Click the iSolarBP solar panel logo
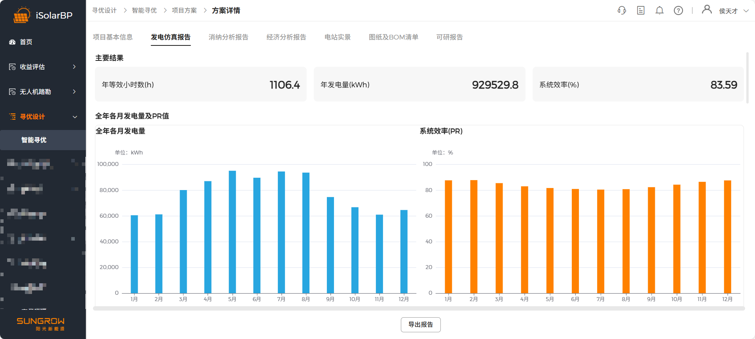 [x=22, y=15]
